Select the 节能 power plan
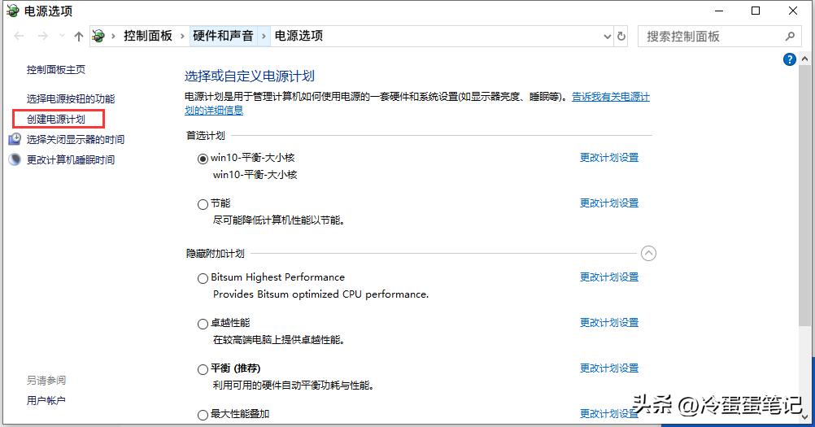This screenshot has width=815, height=427. [x=203, y=204]
